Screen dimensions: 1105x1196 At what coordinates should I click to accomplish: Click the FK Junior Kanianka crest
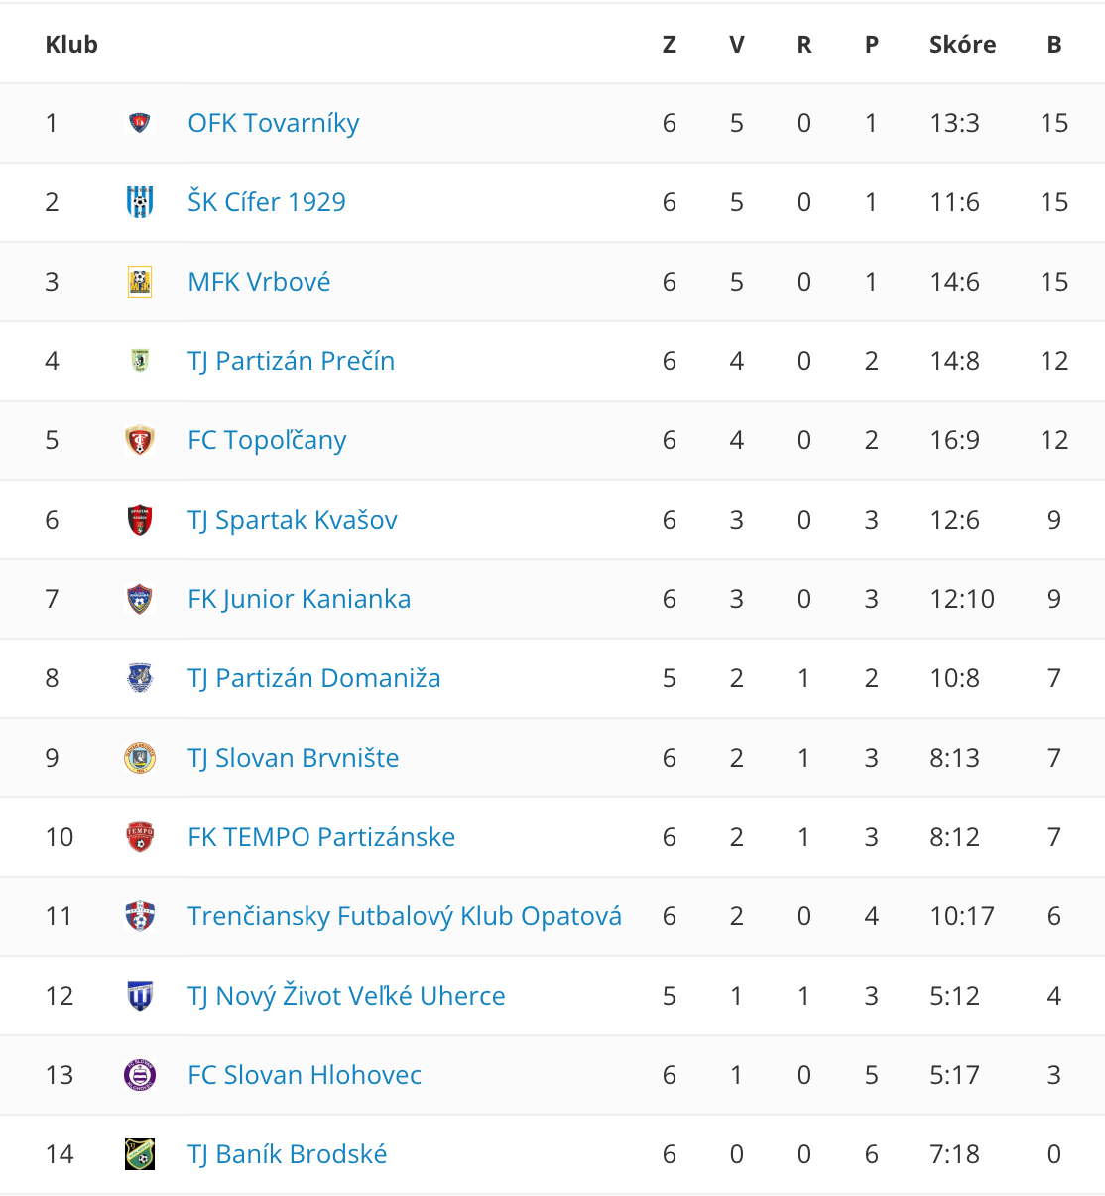[x=140, y=599]
